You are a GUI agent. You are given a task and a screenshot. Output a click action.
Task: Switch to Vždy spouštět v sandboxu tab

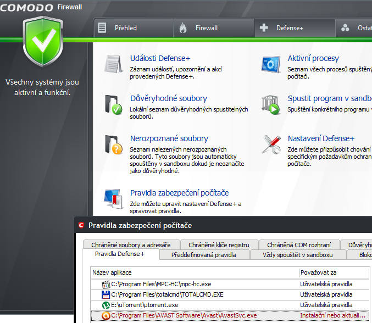click(x=298, y=255)
